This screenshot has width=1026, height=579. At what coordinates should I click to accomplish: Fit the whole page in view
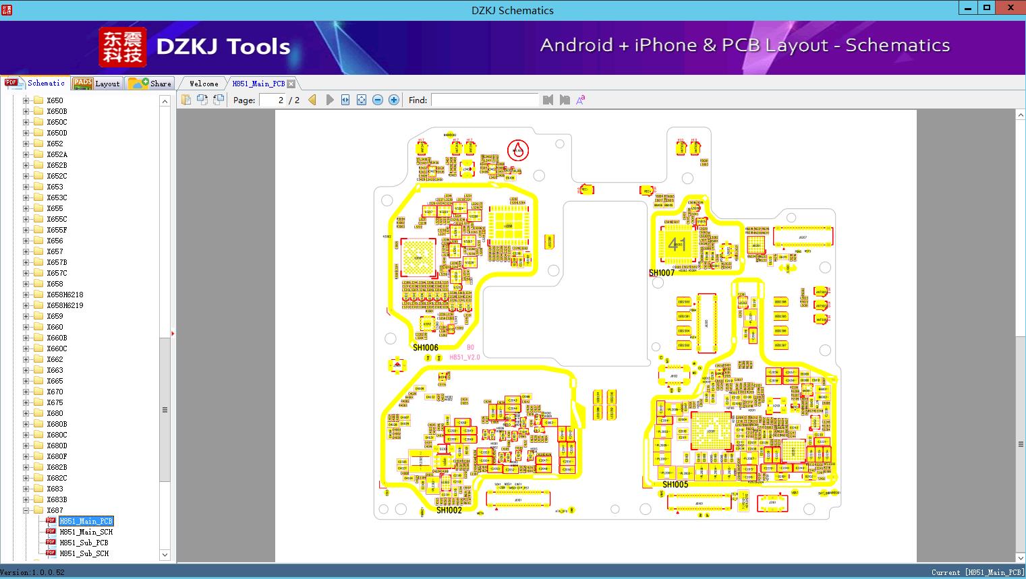tap(362, 100)
